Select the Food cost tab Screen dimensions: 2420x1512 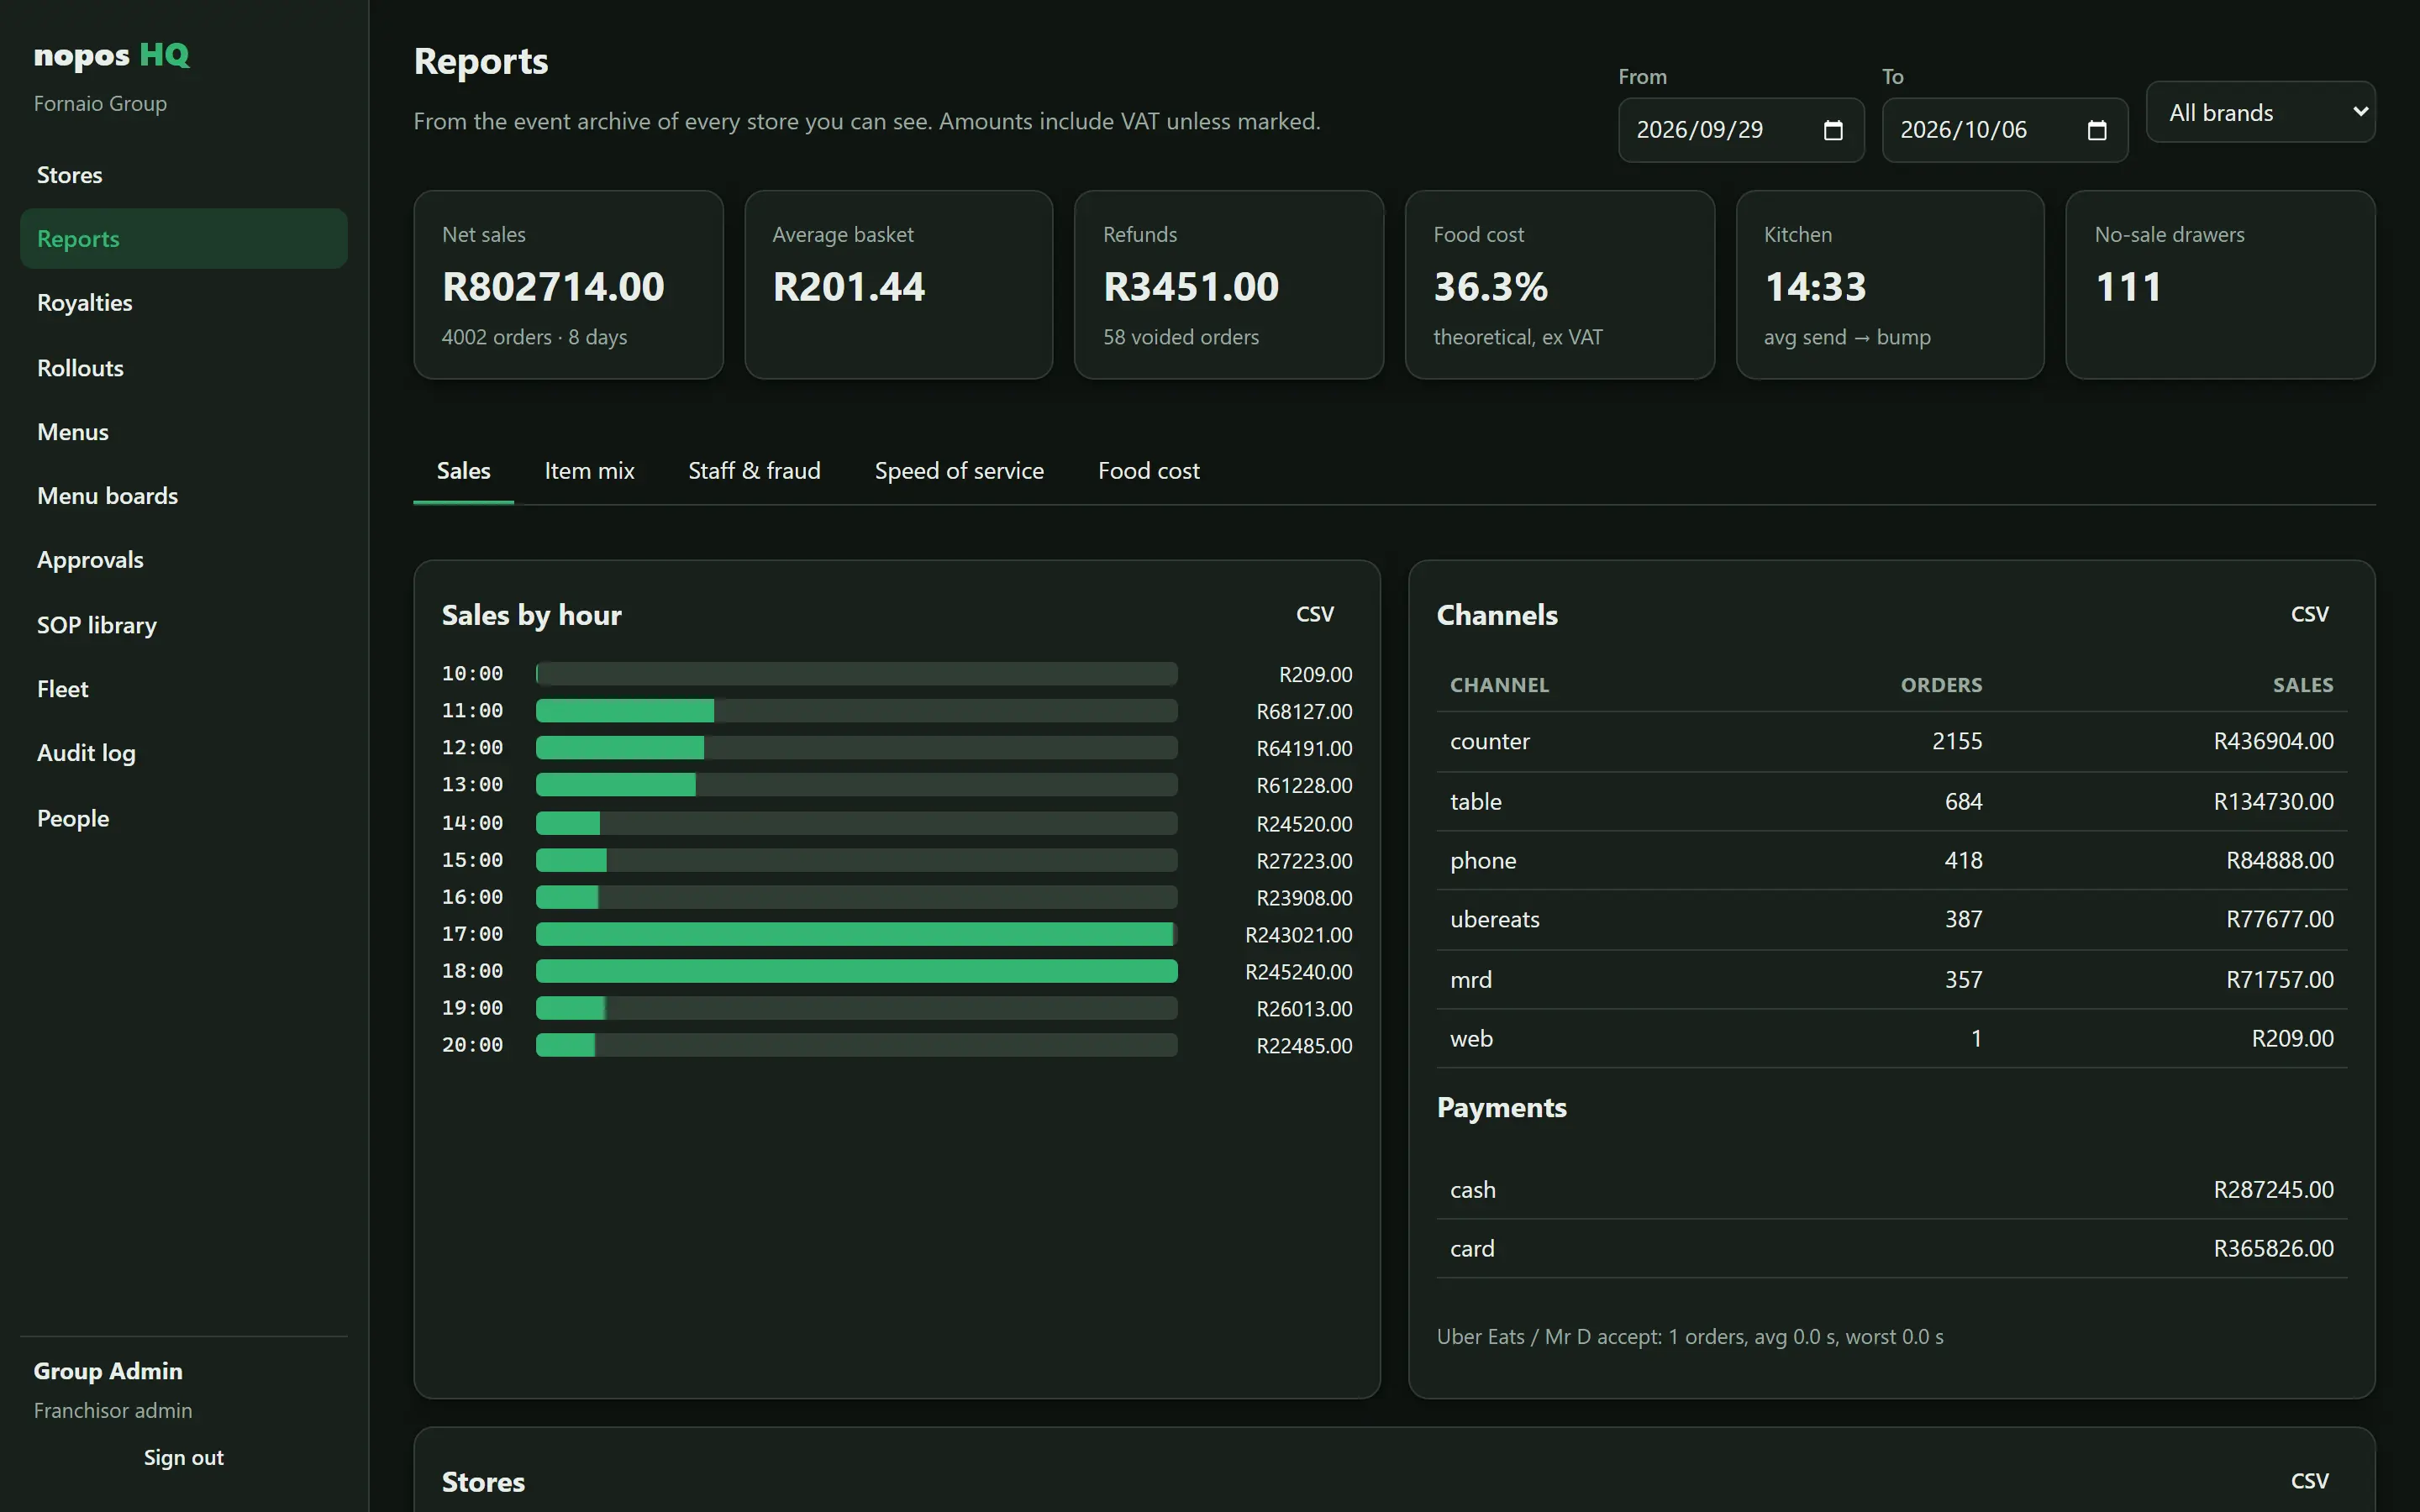click(1148, 471)
